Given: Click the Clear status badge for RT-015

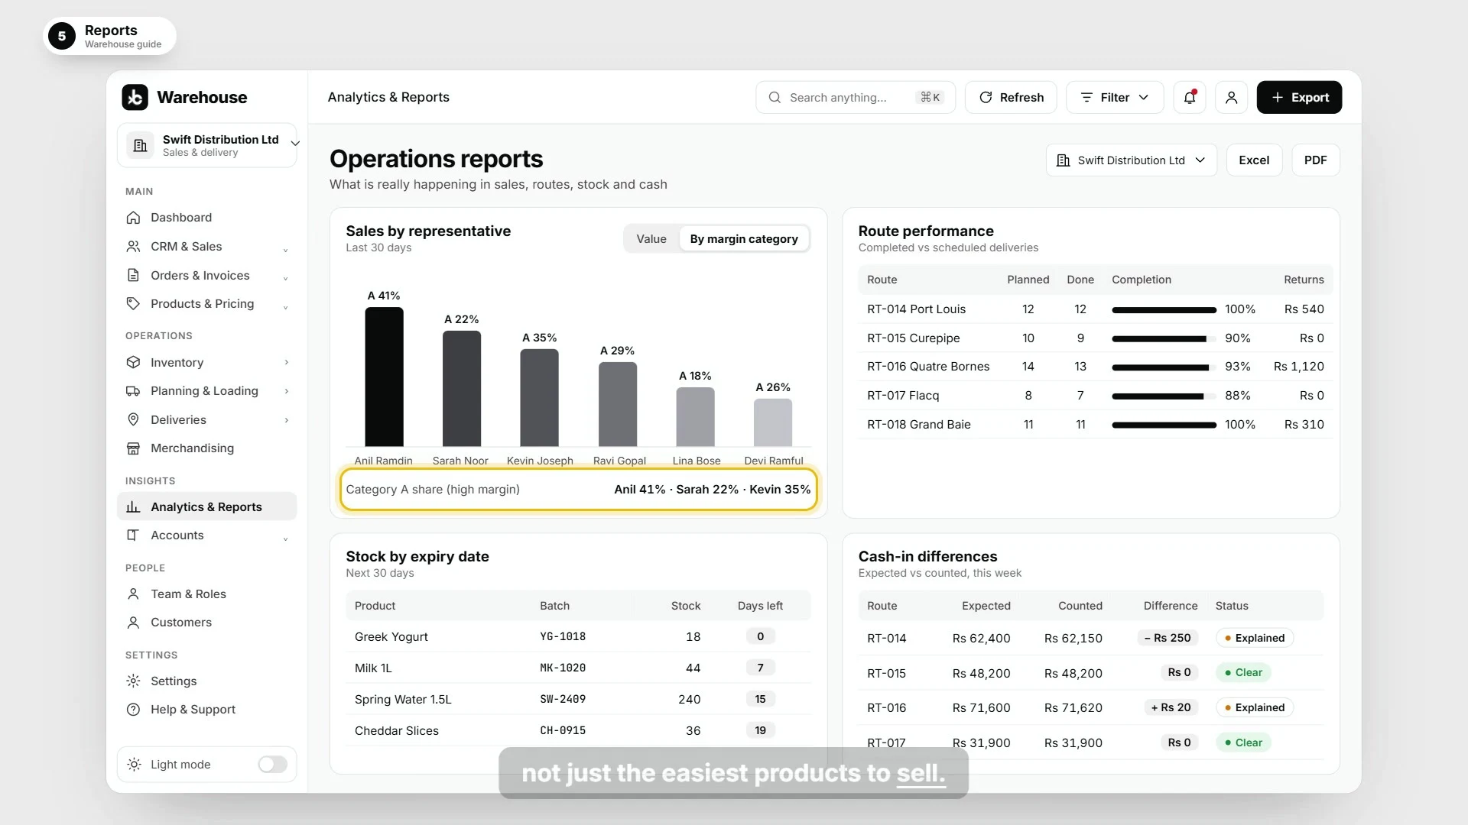Looking at the screenshot, I should tap(1243, 672).
